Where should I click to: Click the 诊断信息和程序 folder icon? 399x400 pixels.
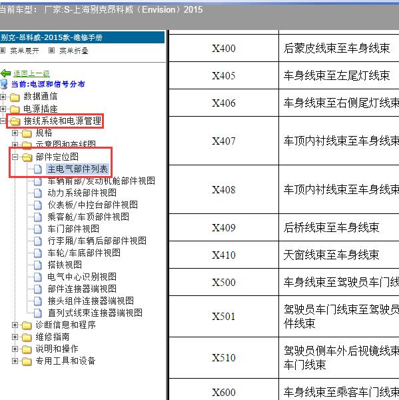27,325
